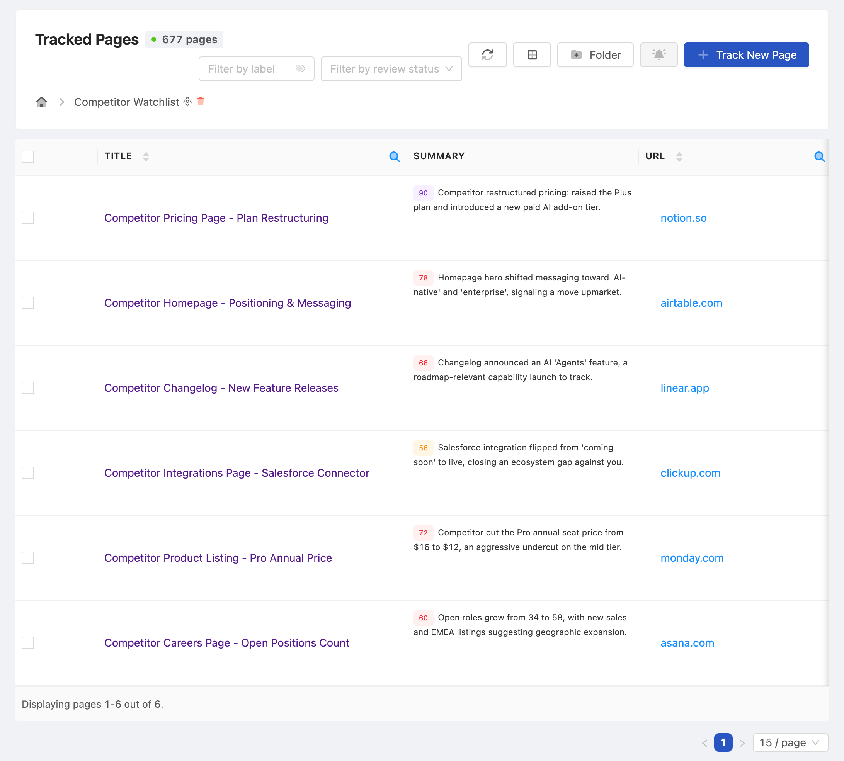
Task: Click the 677 pages count badge
Action: pos(184,39)
